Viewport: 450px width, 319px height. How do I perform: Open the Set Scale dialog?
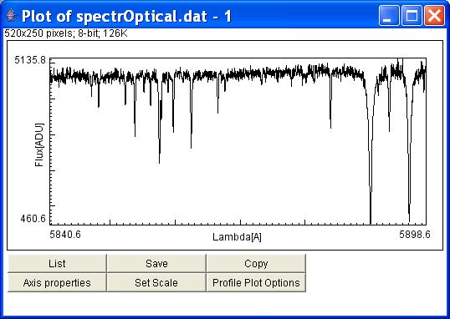156,282
